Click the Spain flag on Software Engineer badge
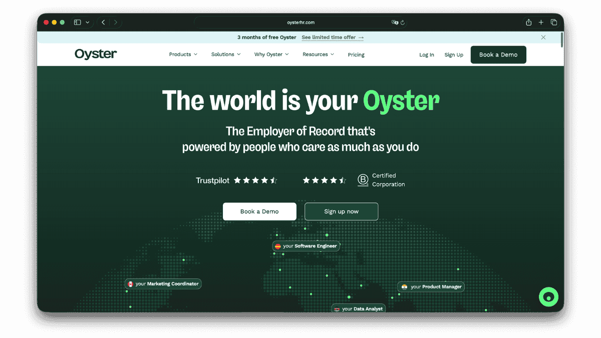This screenshot has width=601, height=338. click(278, 246)
